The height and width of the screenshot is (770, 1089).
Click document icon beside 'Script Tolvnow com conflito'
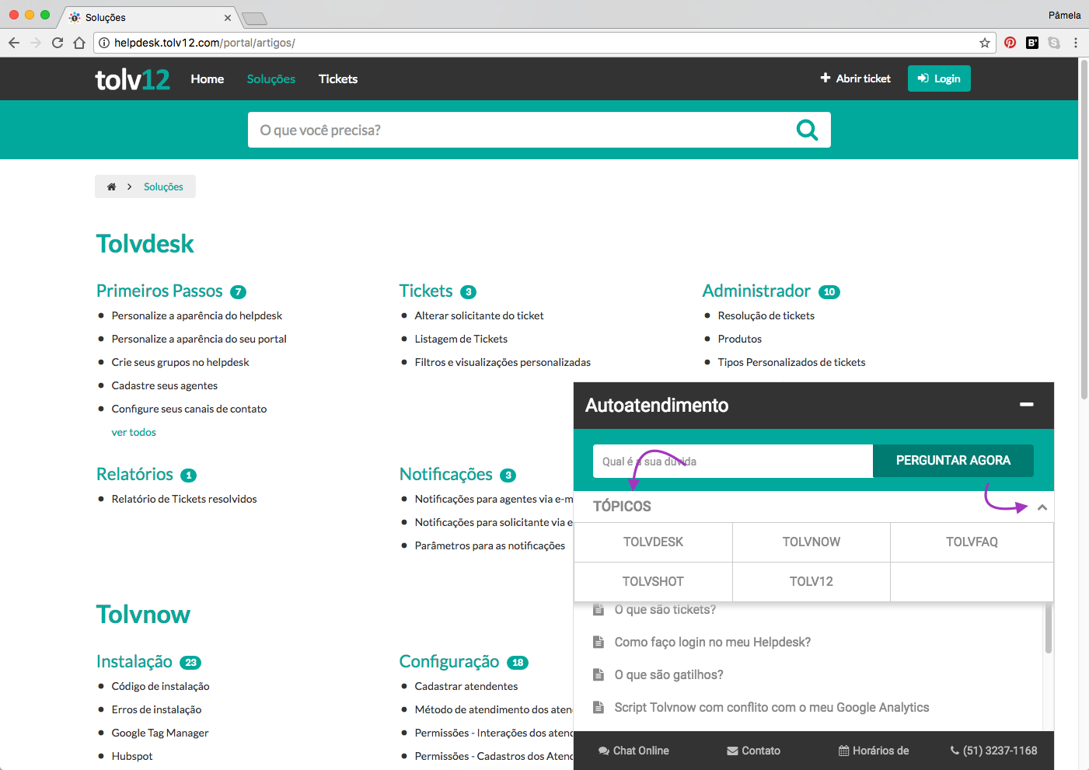pyautogui.click(x=598, y=707)
